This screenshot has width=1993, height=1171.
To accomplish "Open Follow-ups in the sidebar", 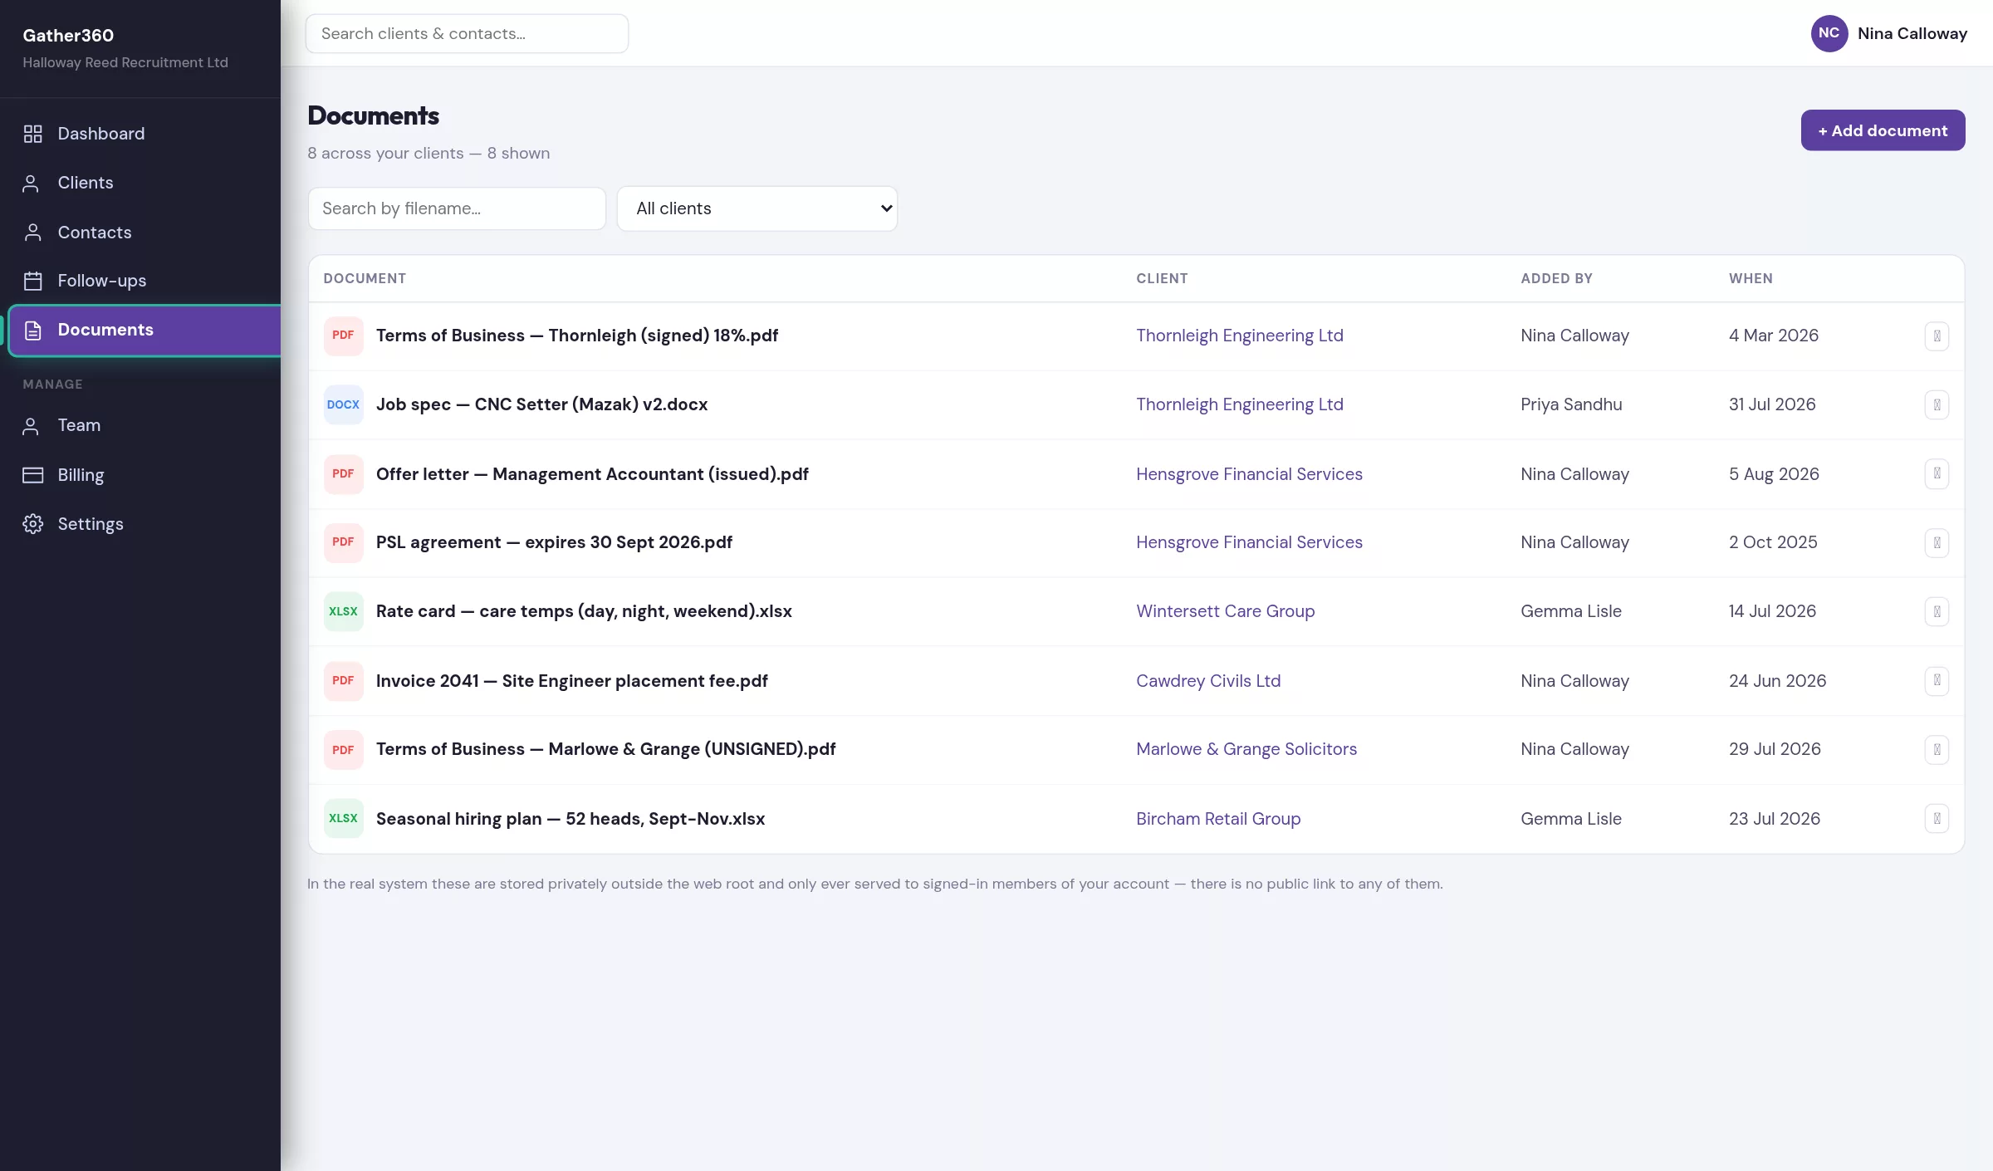I will pyautogui.click(x=140, y=281).
